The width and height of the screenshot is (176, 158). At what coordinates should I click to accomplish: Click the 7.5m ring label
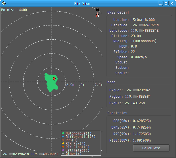(x=99, y=85)
